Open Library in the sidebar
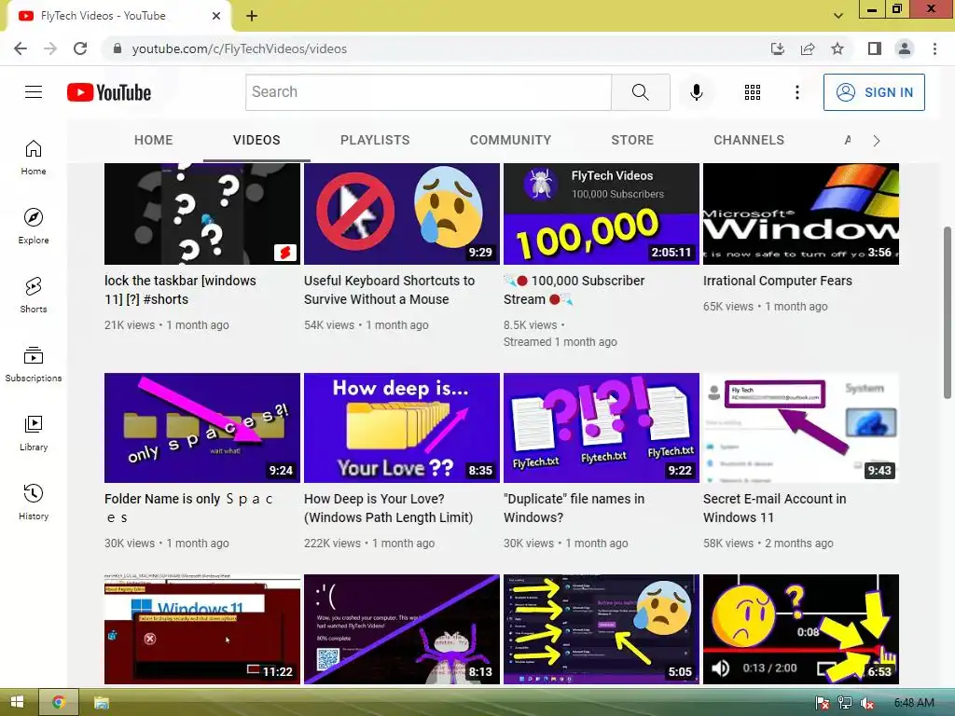The image size is (955, 716). tap(34, 433)
